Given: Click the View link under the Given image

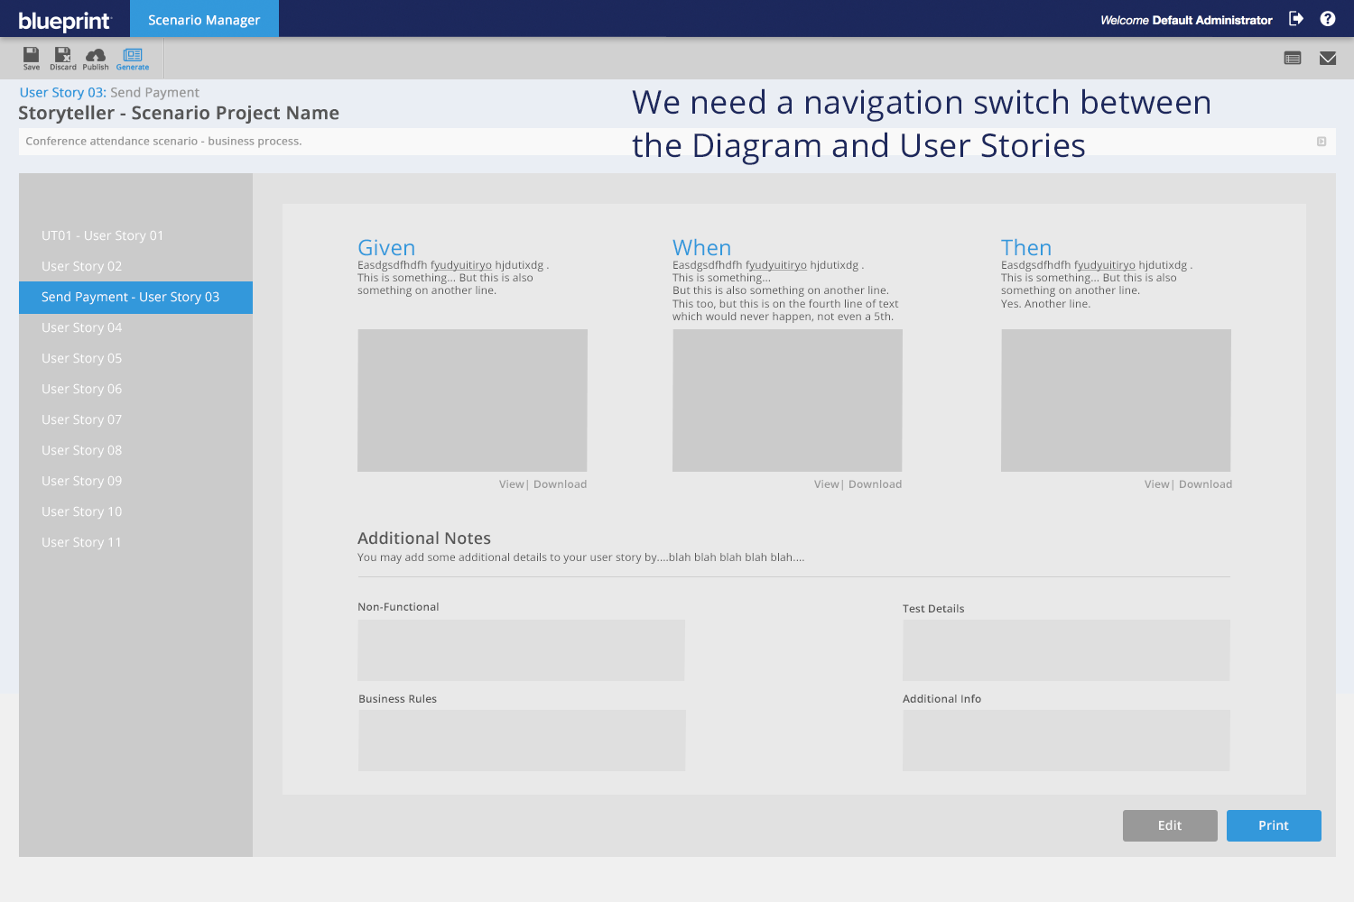Looking at the screenshot, I should point(511,484).
